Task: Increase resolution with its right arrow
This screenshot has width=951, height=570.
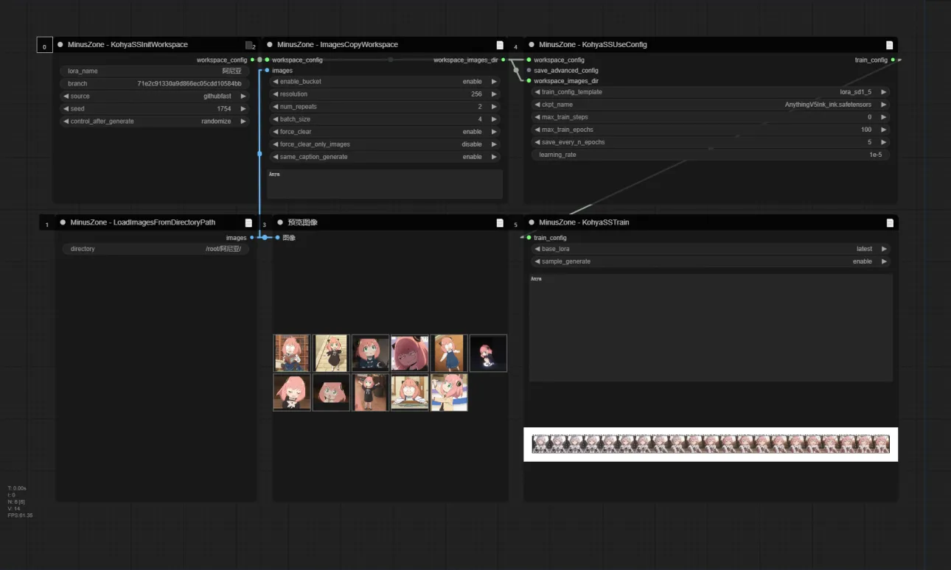Action: coord(494,94)
